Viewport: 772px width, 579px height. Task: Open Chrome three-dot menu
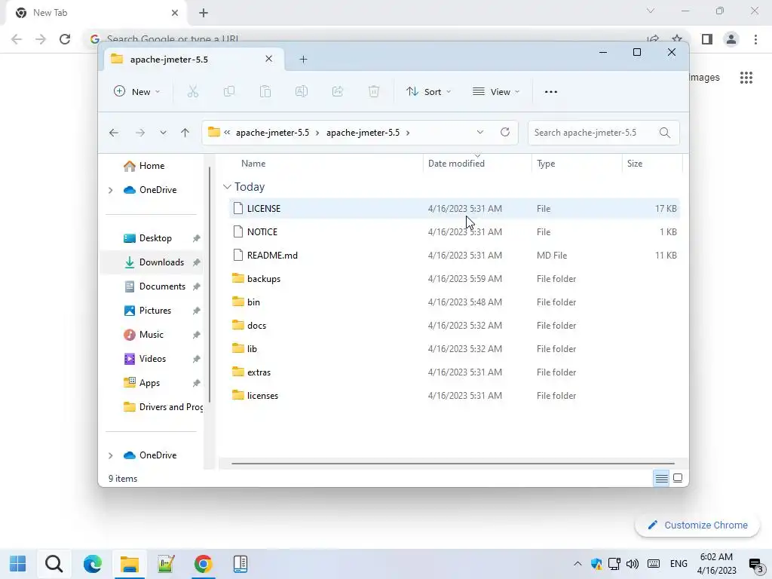[x=755, y=39]
